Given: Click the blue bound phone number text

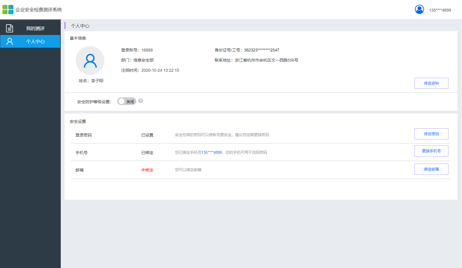Looking at the screenshot, I should [212, 152].
